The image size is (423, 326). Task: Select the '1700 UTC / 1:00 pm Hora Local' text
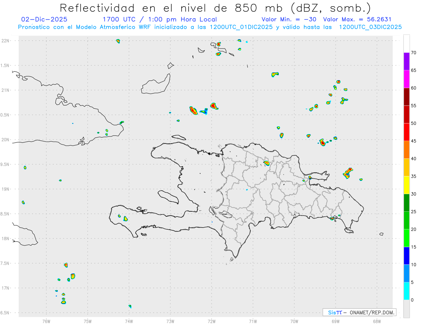160,19
